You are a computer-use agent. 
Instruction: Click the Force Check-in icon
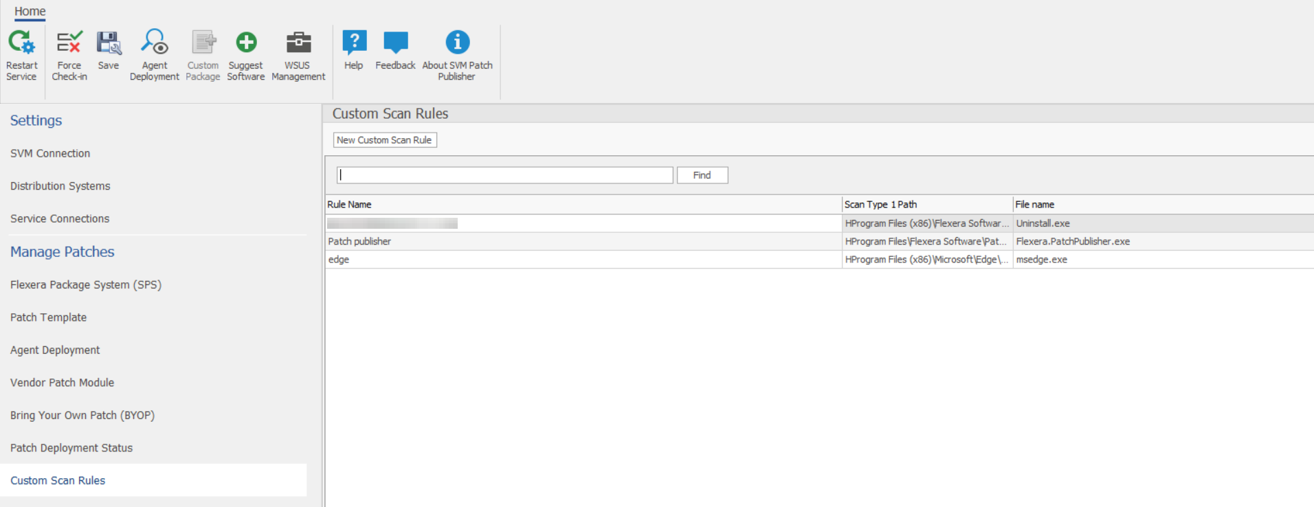[69, 43]
